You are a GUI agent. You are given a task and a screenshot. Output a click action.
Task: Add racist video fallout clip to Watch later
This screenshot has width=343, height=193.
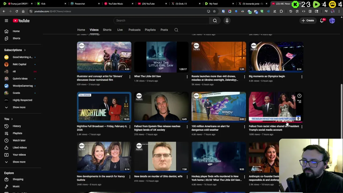point(299,96)
